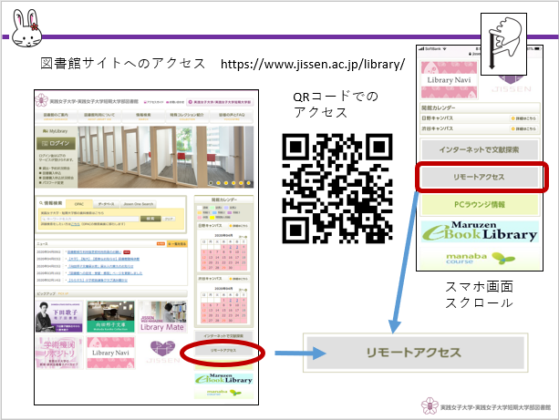Screen dimensions: 559x420
Task: Tap インターネットで文献探索 on the smartphone screen
Action: 480,149
